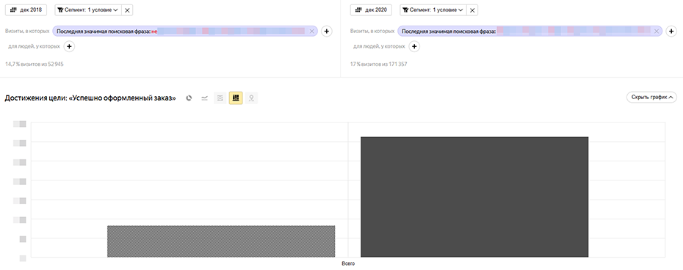This screenshot has height=270, width=683.
Task: Click the Достижения цели chart title
Action: point(90,98)
